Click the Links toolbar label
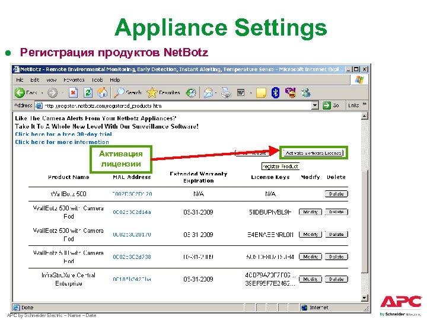Screen dimensions: 427x320 (353, 105)
